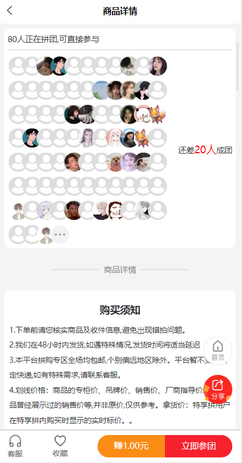Tap the 80人正在拼团 header text

click(54, 39)
